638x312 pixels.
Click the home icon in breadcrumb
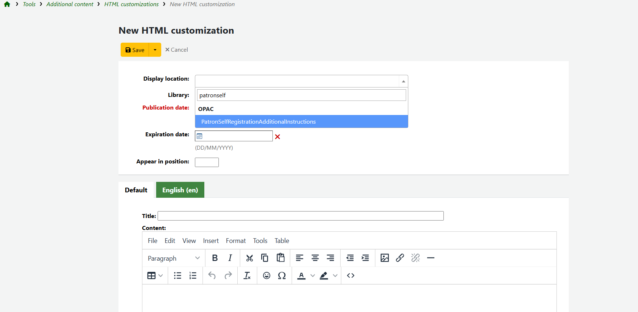[x=7, y=4]
